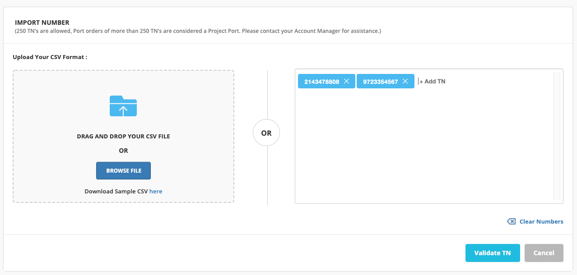Click the 250 TN's limit notice text

[198, 31]
